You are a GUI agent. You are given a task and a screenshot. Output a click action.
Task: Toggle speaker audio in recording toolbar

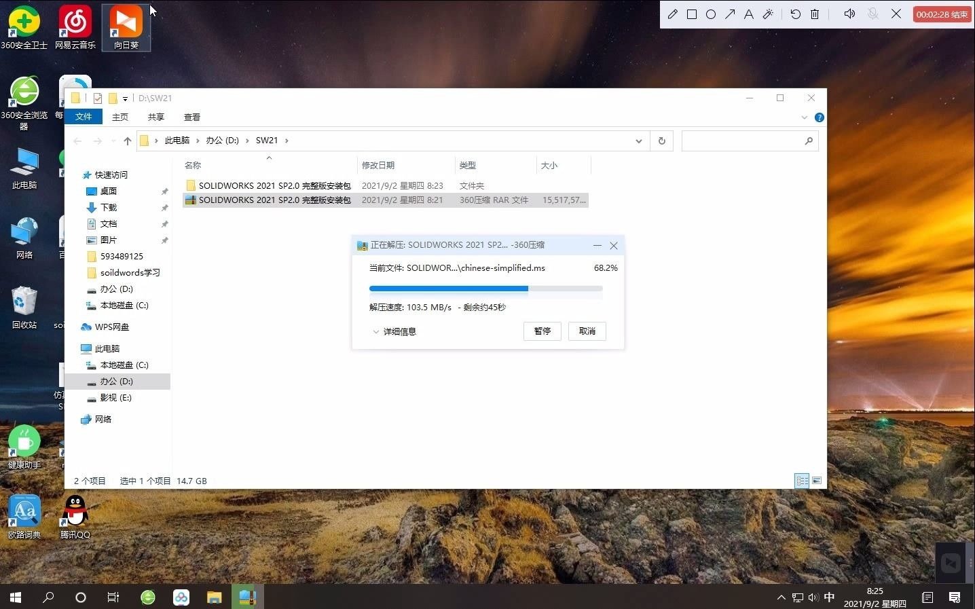point(849,14)
